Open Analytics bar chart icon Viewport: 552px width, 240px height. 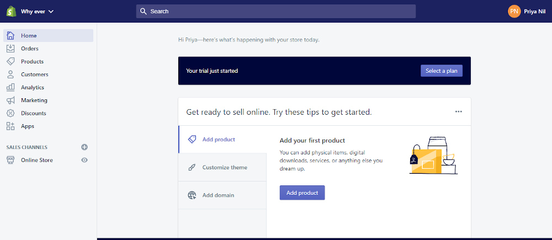[x=10, y=87]
